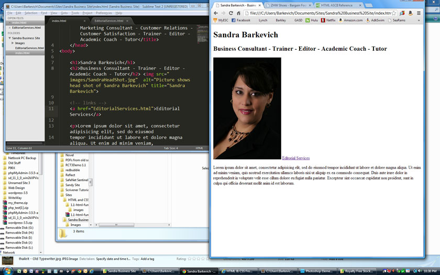Open Hulu bookmark
440x275 pixels.
tap(312, 20)
